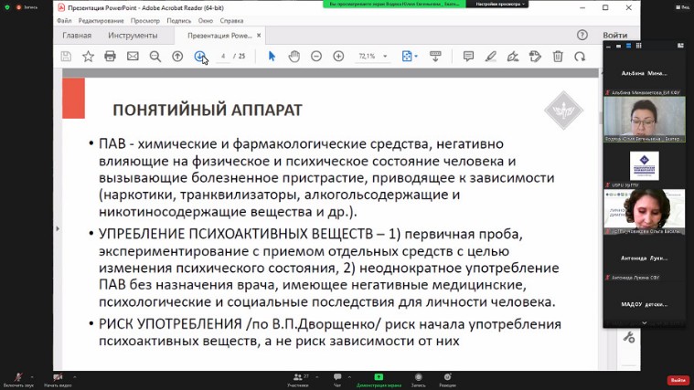Add a comment sticky note

coord(468,57)
